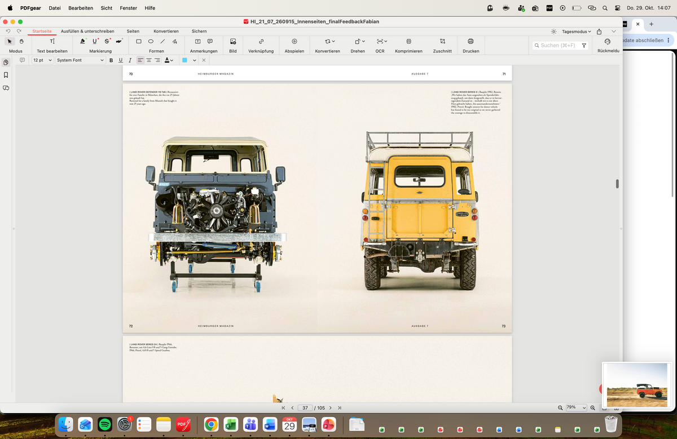677x439 pixels.
Task: Activate the Text bearbeiten tool
Action: pos(52,46)
